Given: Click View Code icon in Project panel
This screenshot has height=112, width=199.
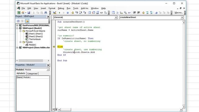Looking at the screenshot, I should click(18, 21).
